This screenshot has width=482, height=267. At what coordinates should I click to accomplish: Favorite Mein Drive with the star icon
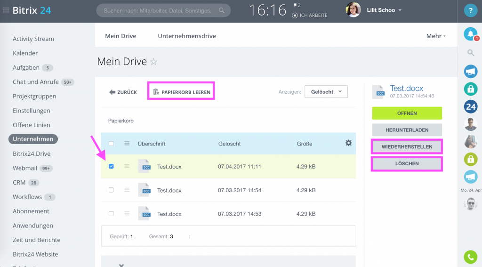[x=153, y=62]
